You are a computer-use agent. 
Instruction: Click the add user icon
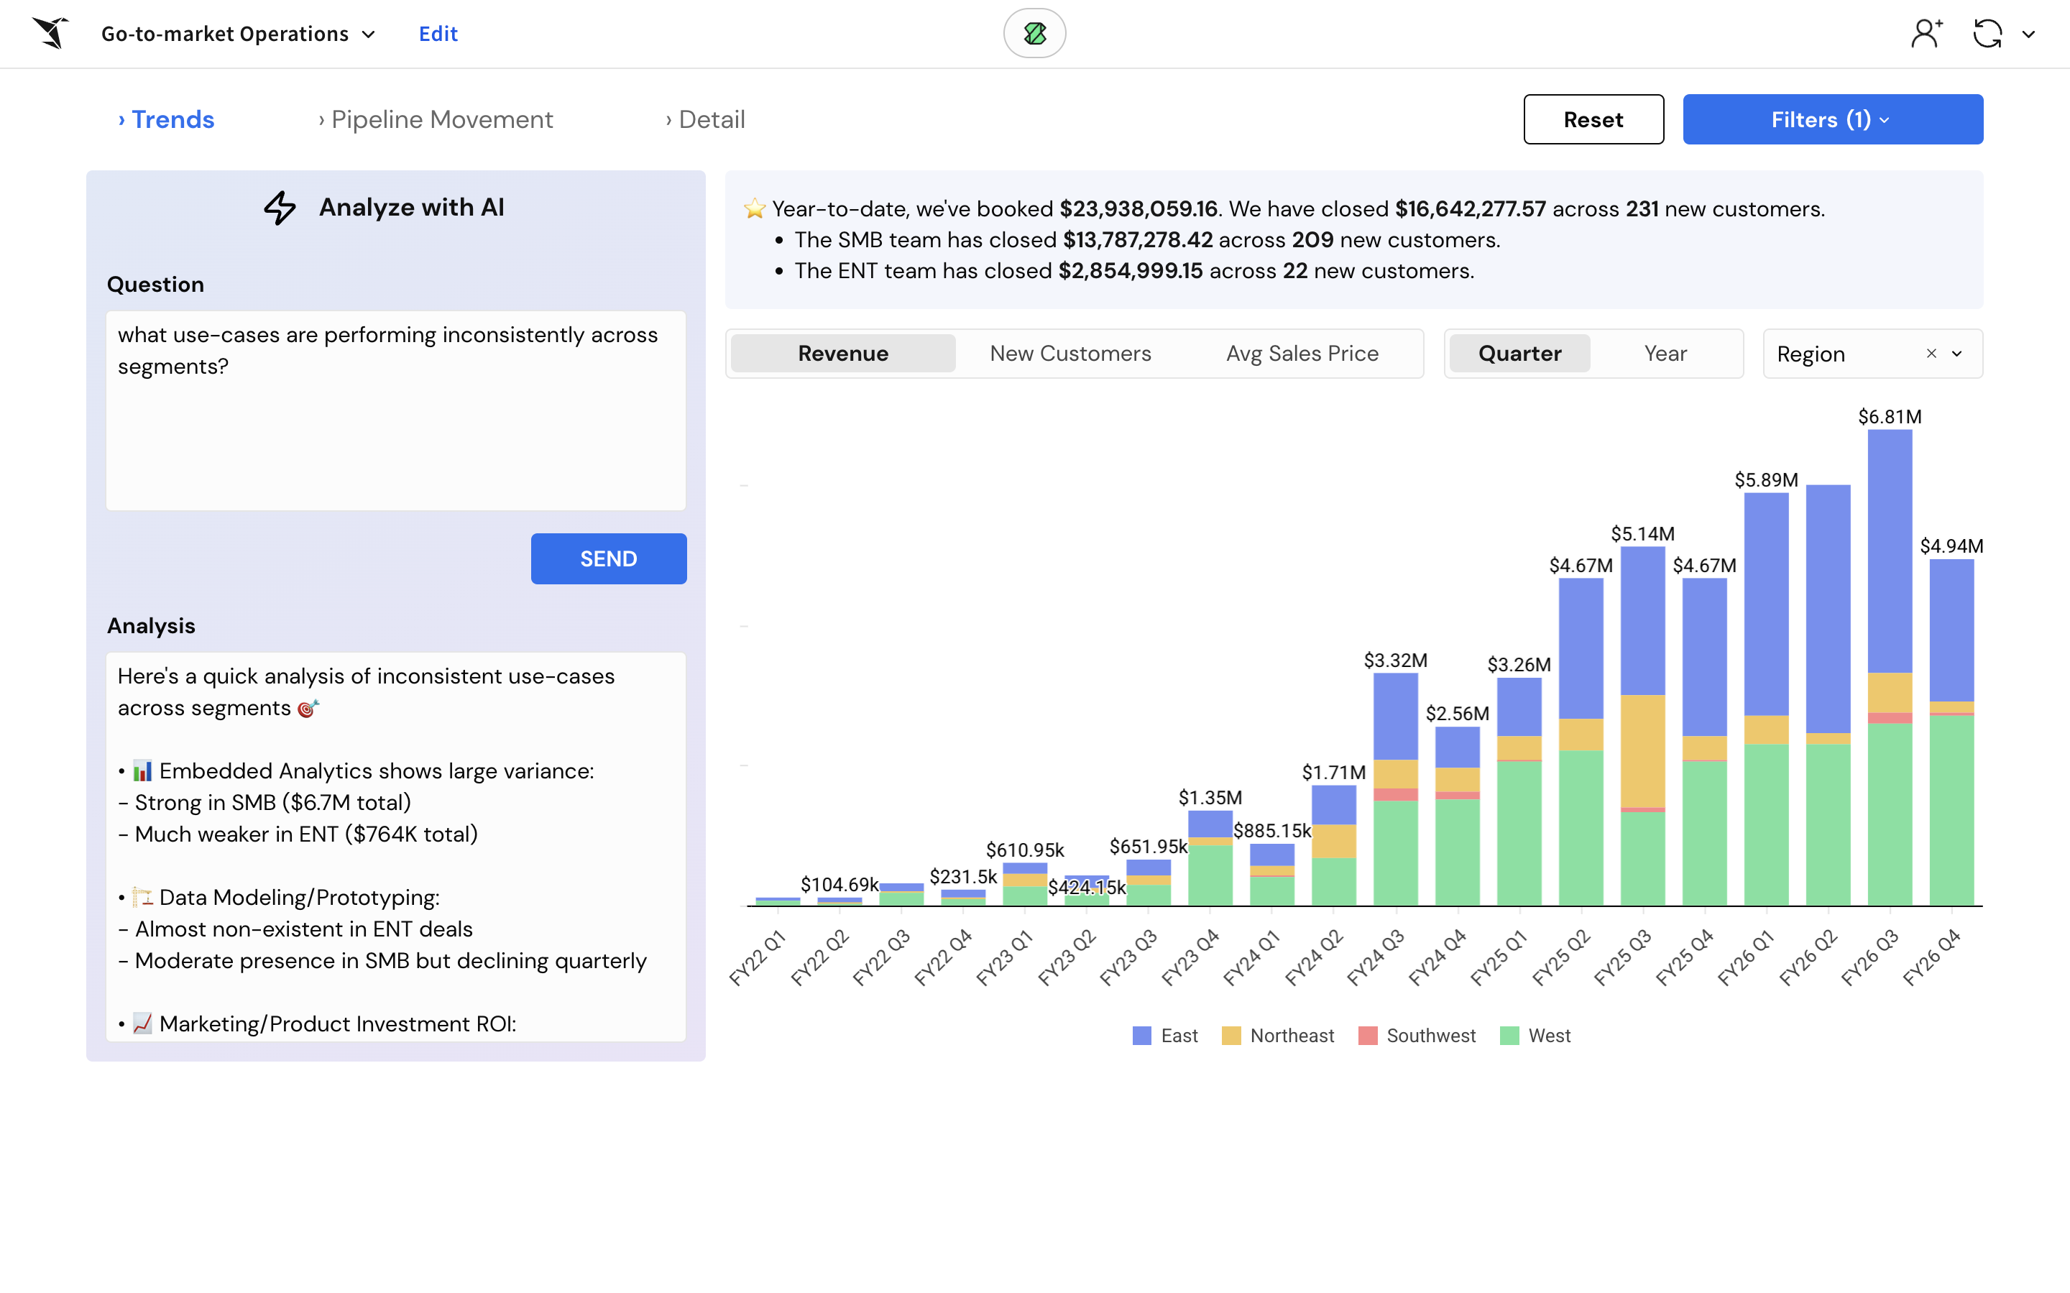pyautogui.click(x=1925, y=33)
